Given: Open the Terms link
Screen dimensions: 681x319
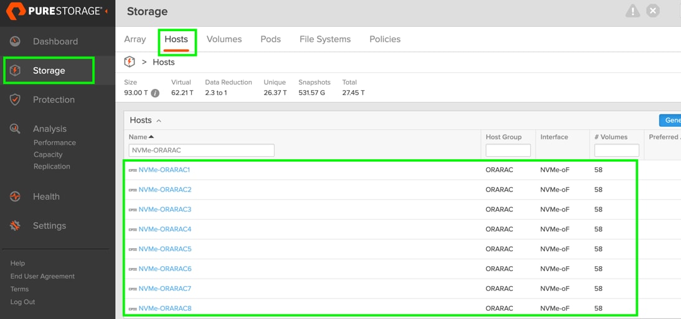Looking at the screenshot, I should click(19, 289).
